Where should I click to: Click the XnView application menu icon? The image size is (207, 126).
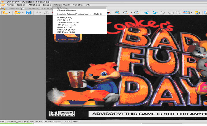coord(3,5)
